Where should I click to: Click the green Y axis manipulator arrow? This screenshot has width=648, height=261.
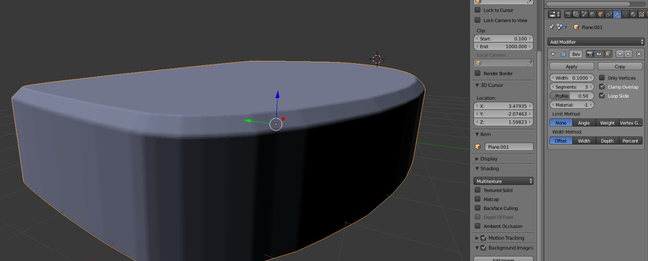249,120
